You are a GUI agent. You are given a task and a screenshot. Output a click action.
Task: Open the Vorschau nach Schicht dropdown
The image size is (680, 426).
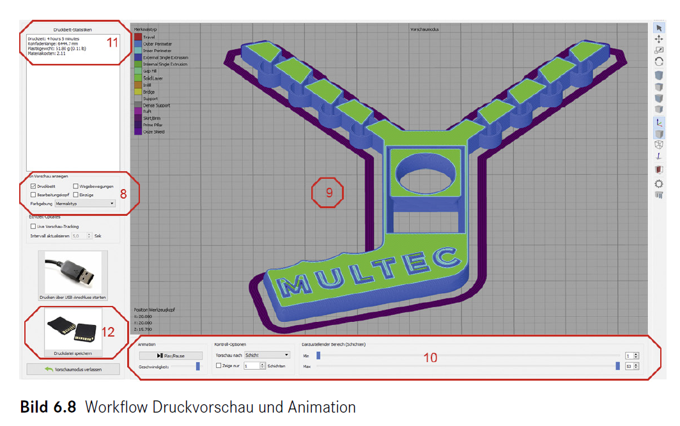(267, 355)
